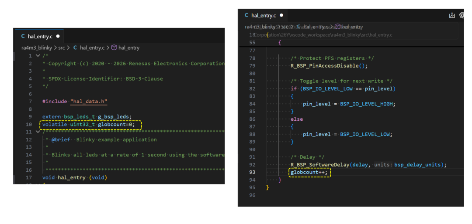Place cursor on "globcount++;" at line 93
Image resolution: width=472 pixels, height=224 pixels.
pyautogui.click(x=309, y=172)
